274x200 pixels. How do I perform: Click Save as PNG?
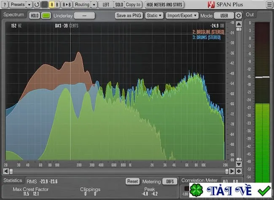pos(129,16)
